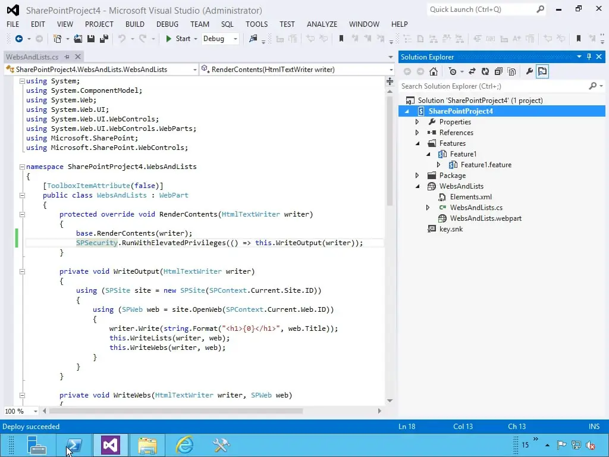Image resolution: width=609 pixels, height=457 pixels.
Task: Click the vertical scrollbar thumb in the editor
Action: [x=390, y=151]
